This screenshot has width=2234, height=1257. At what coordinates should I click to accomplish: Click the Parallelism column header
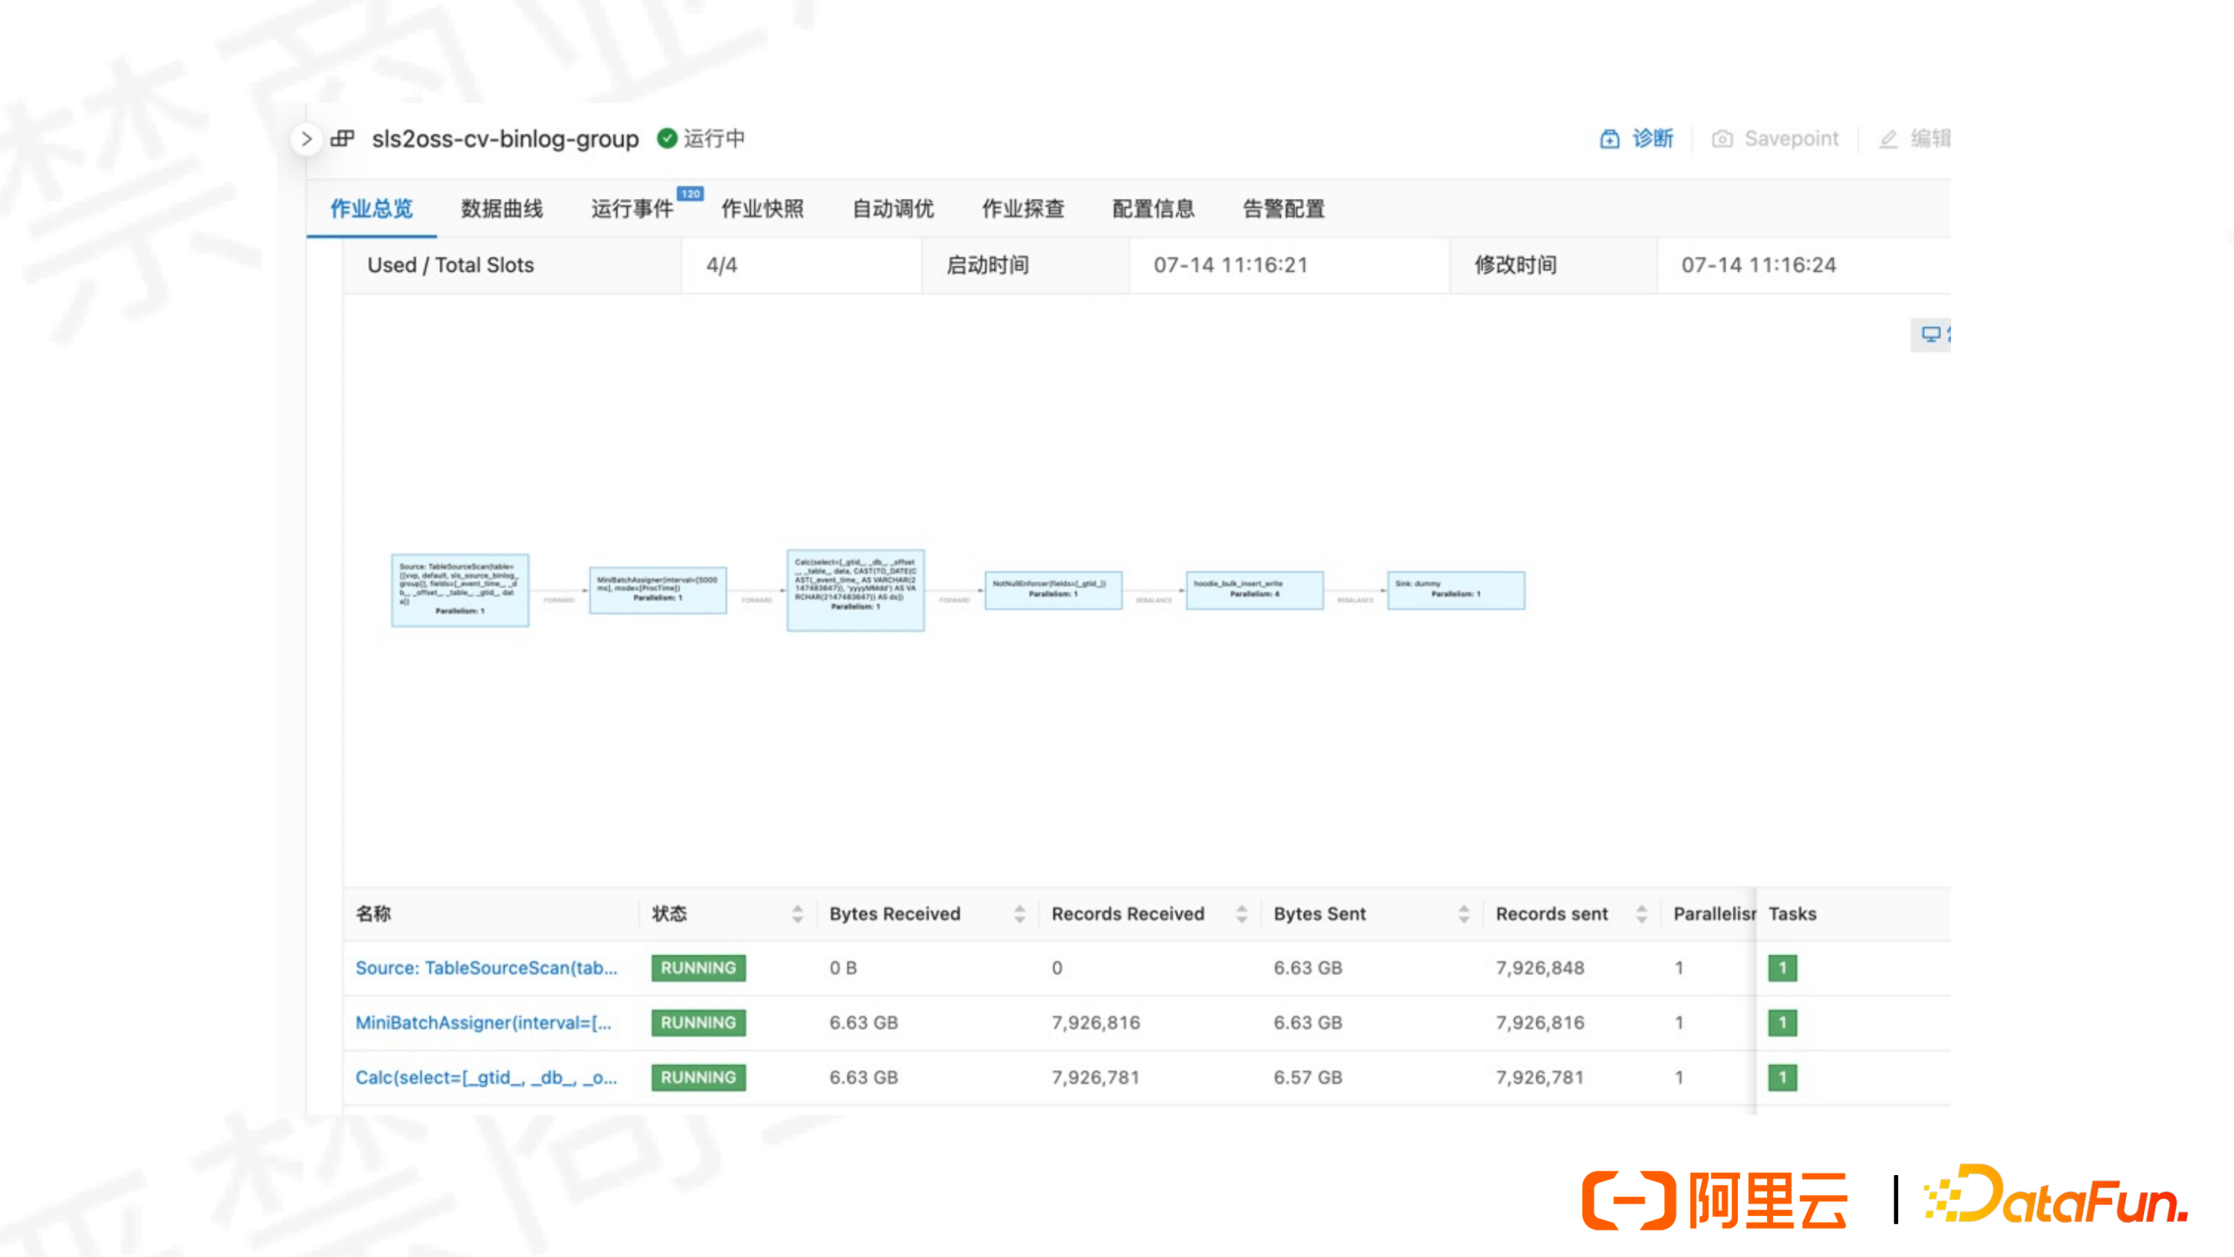pyautogui.click(x=1713, y=914)
